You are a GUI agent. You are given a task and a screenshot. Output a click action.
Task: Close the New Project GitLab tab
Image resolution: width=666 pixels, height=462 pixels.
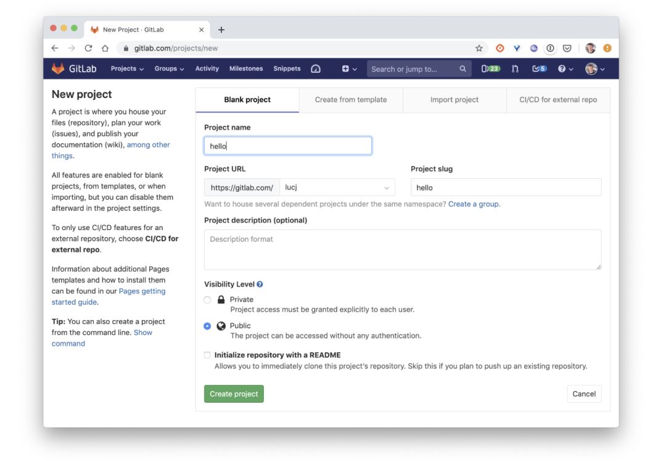point(201,30)
